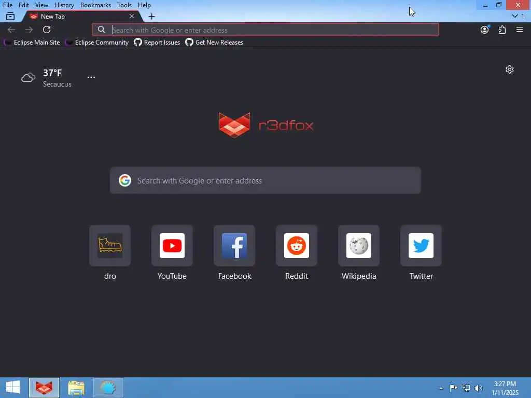Image resolution: width=531 pixels, height=398 pixels.
Task: Open the weather widget options ellipsis
Action: pyautogui.click(x=91, y=77)
